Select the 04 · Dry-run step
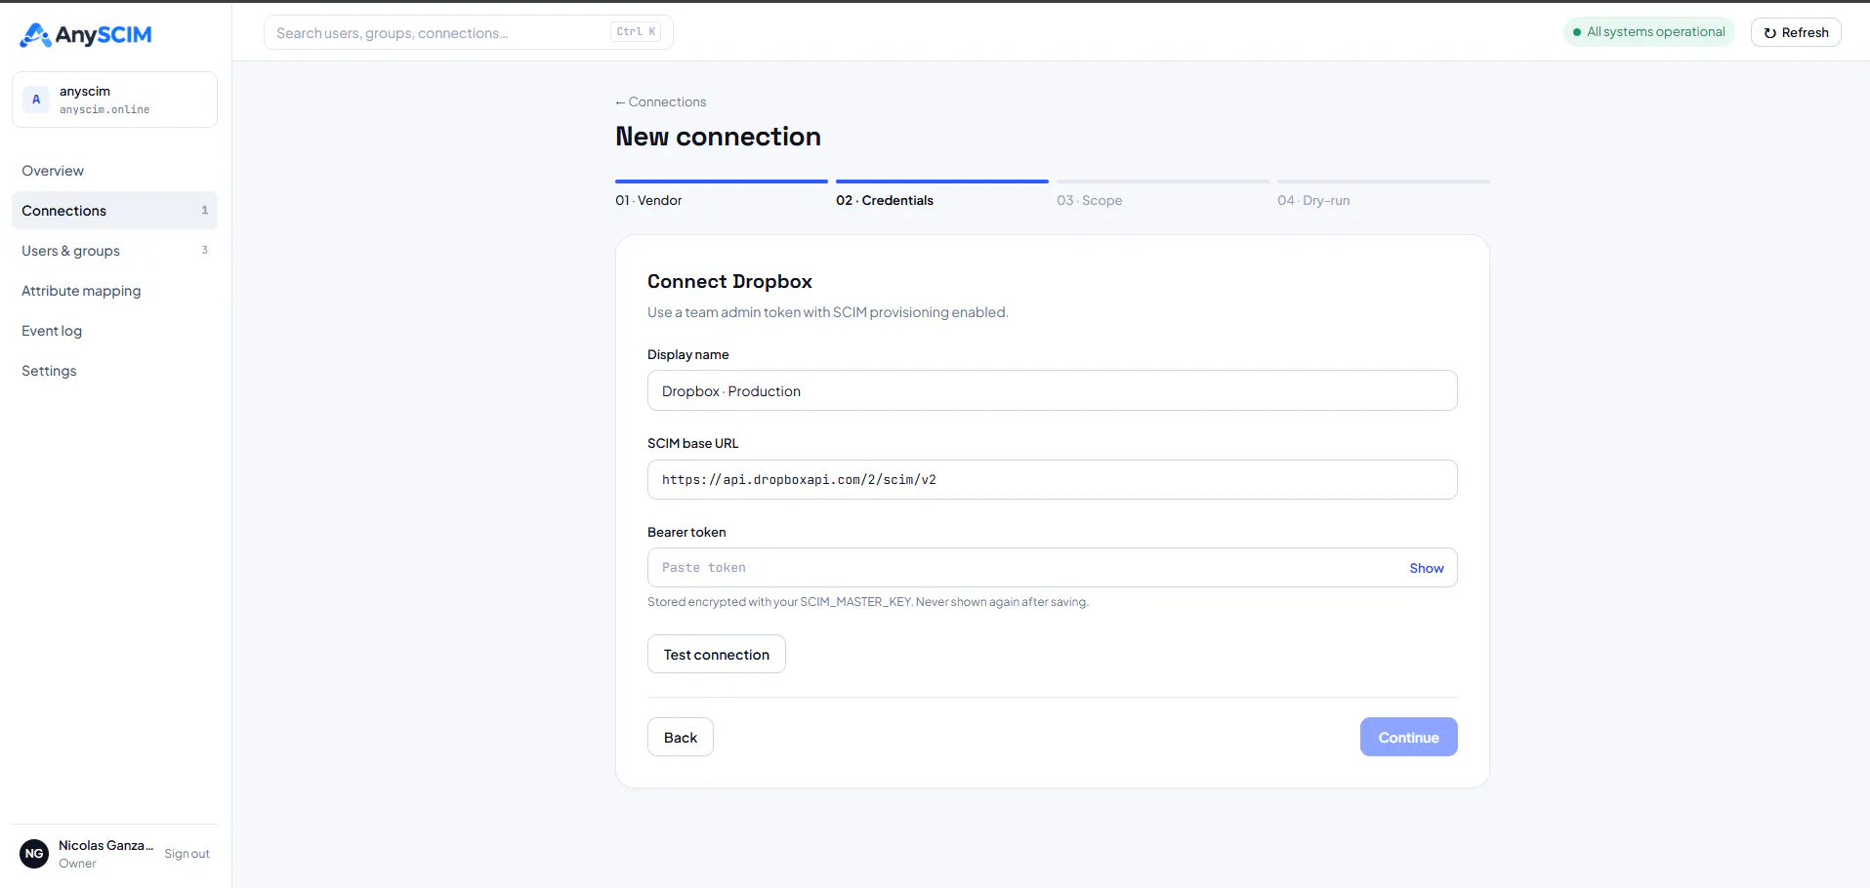Image resolution: width=1870 pixels, height=888 pixels. point(1384,194)
